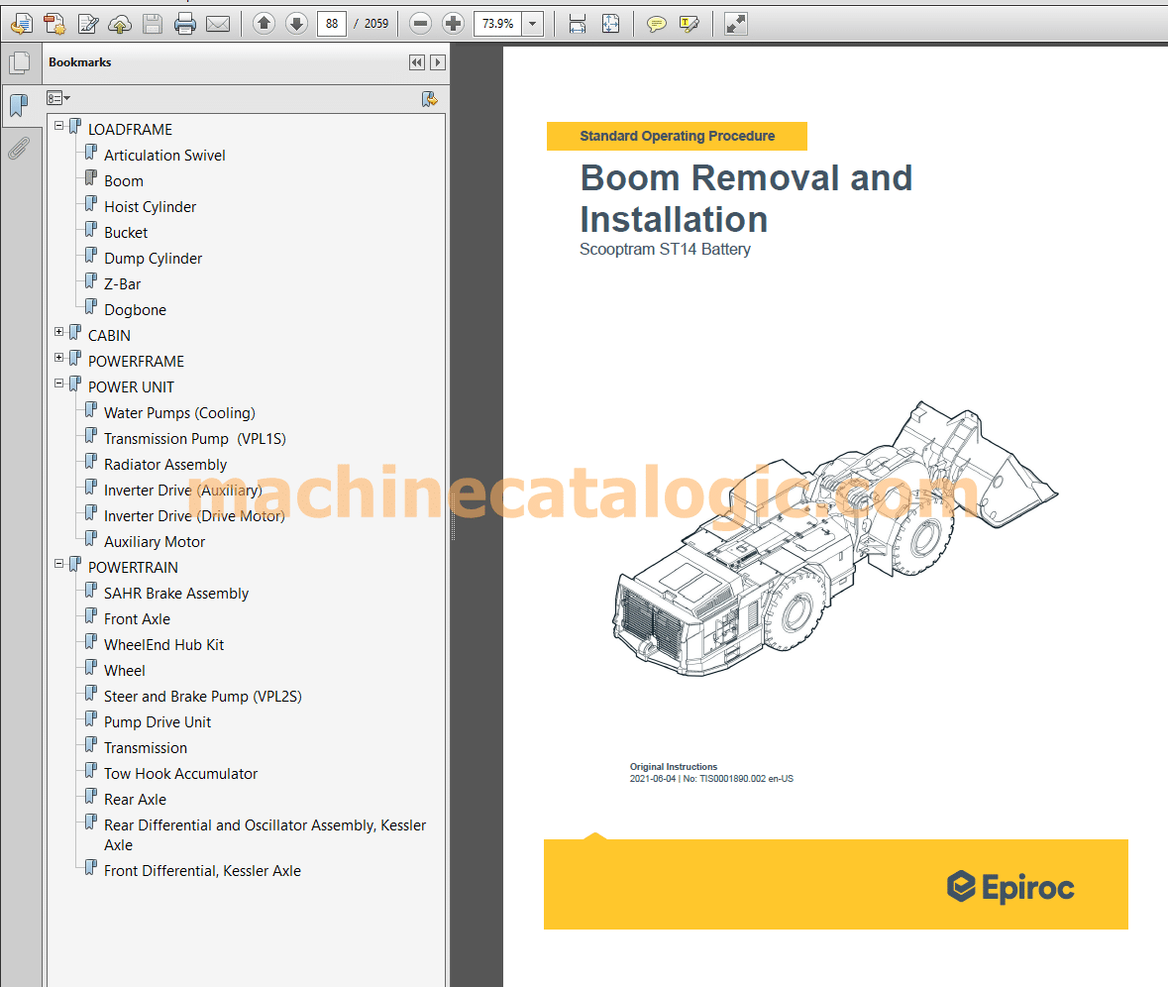1168x987 pixels.
Task: Collapse the LOADFRAME bookmark group
Action: [58, 126]
